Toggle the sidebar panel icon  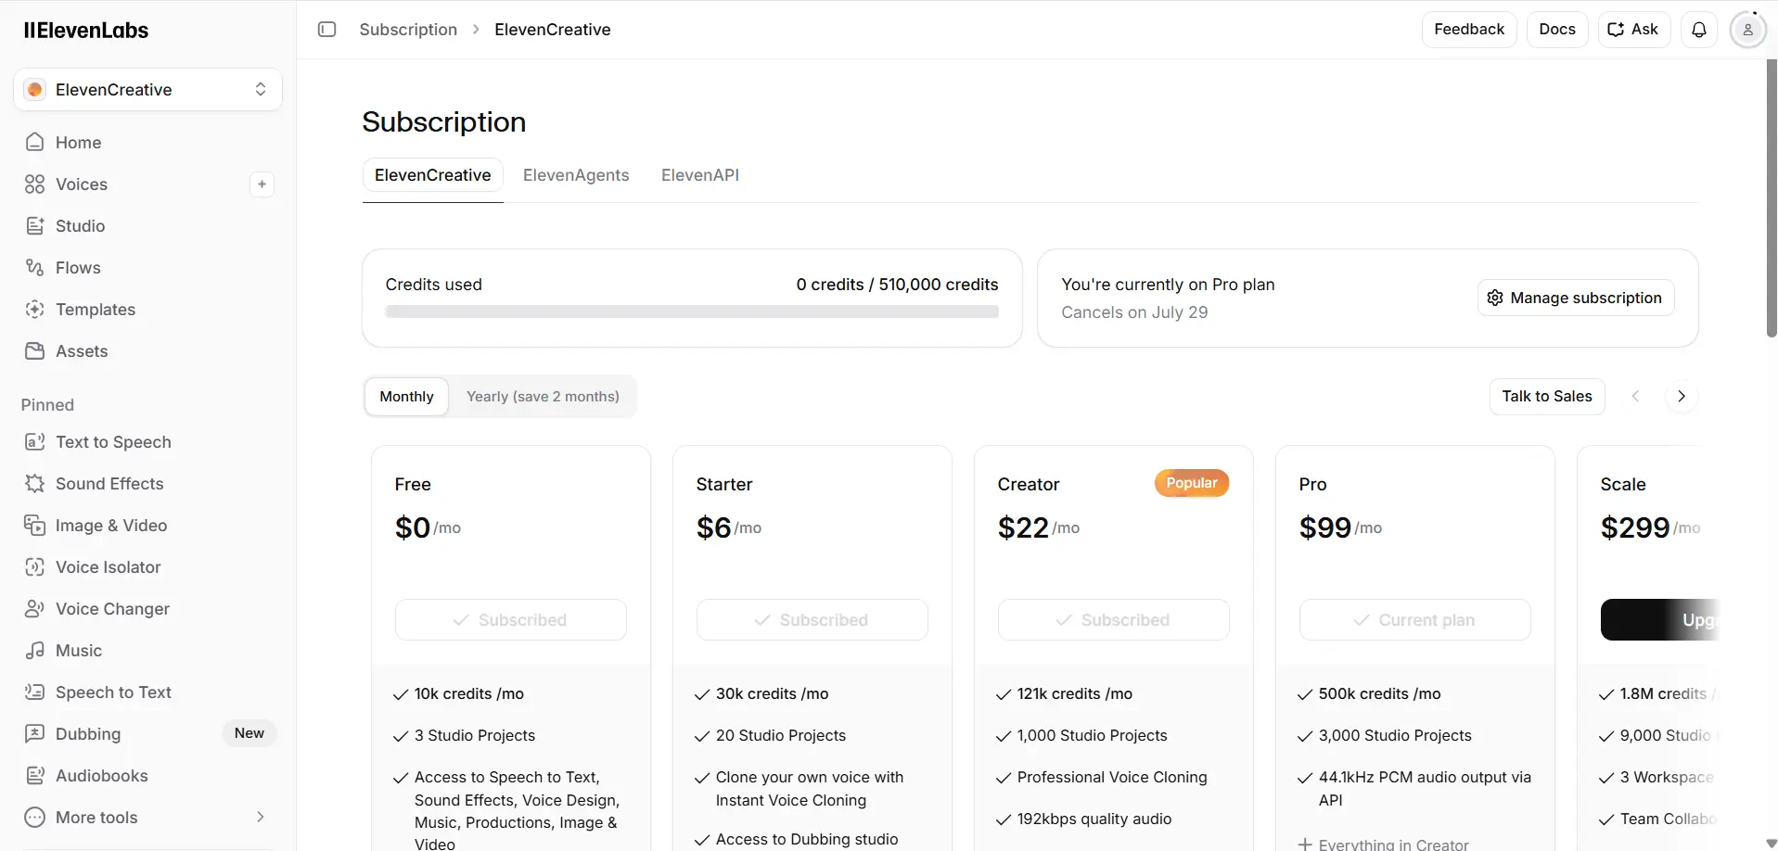[326, 30]
